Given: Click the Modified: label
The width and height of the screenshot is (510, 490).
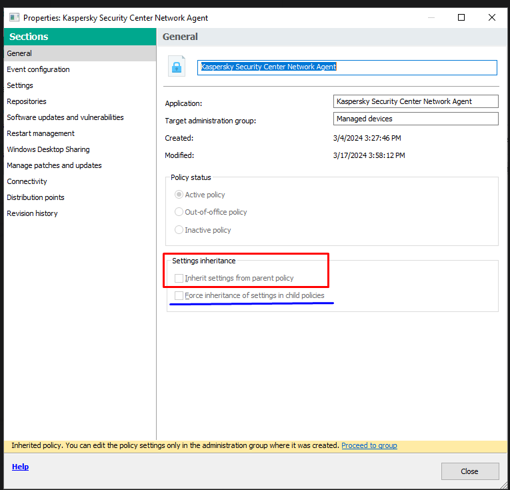Looking at the screenshot, I should click(179, 155).
